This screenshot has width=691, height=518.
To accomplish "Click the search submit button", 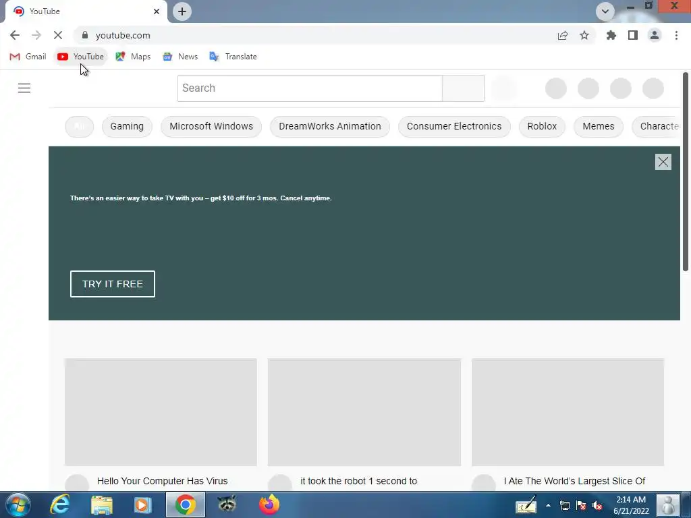I will pos(464,88).
